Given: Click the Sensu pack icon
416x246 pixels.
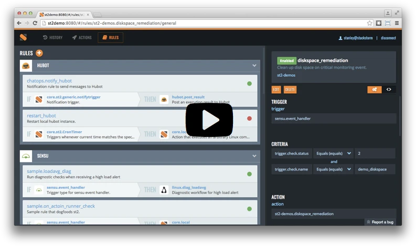Looking at the screenshot, I should pyautogui.click(x=26, y=156).
